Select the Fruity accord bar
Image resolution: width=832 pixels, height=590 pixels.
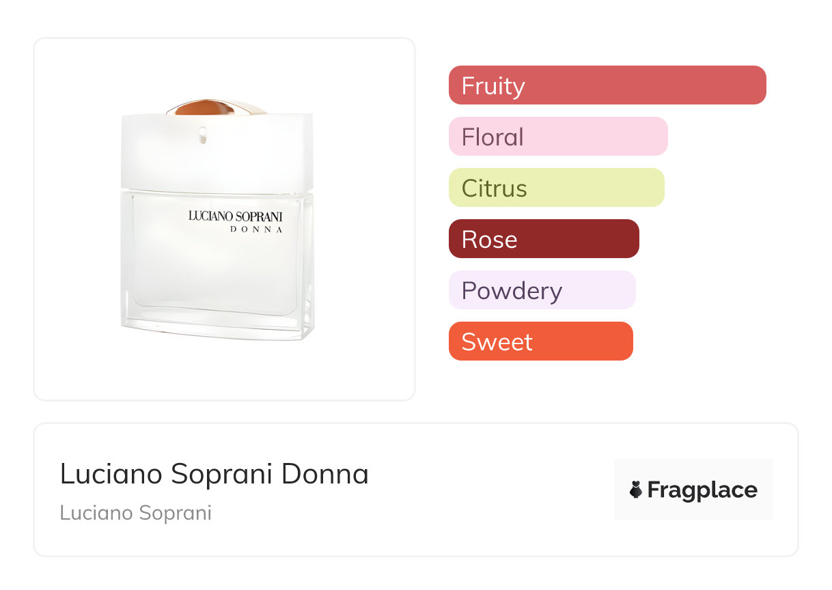[607, 85]
